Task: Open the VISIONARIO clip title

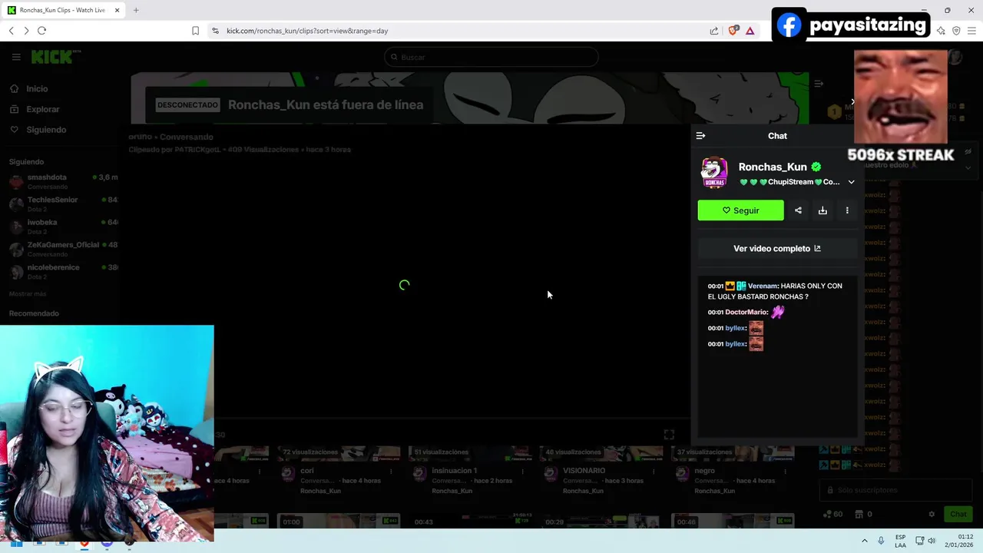Action: click(584, 471)
